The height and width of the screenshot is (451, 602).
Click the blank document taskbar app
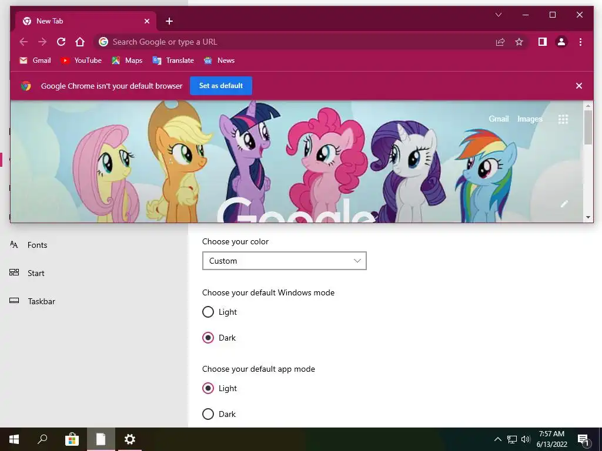[x=101, y=439]
